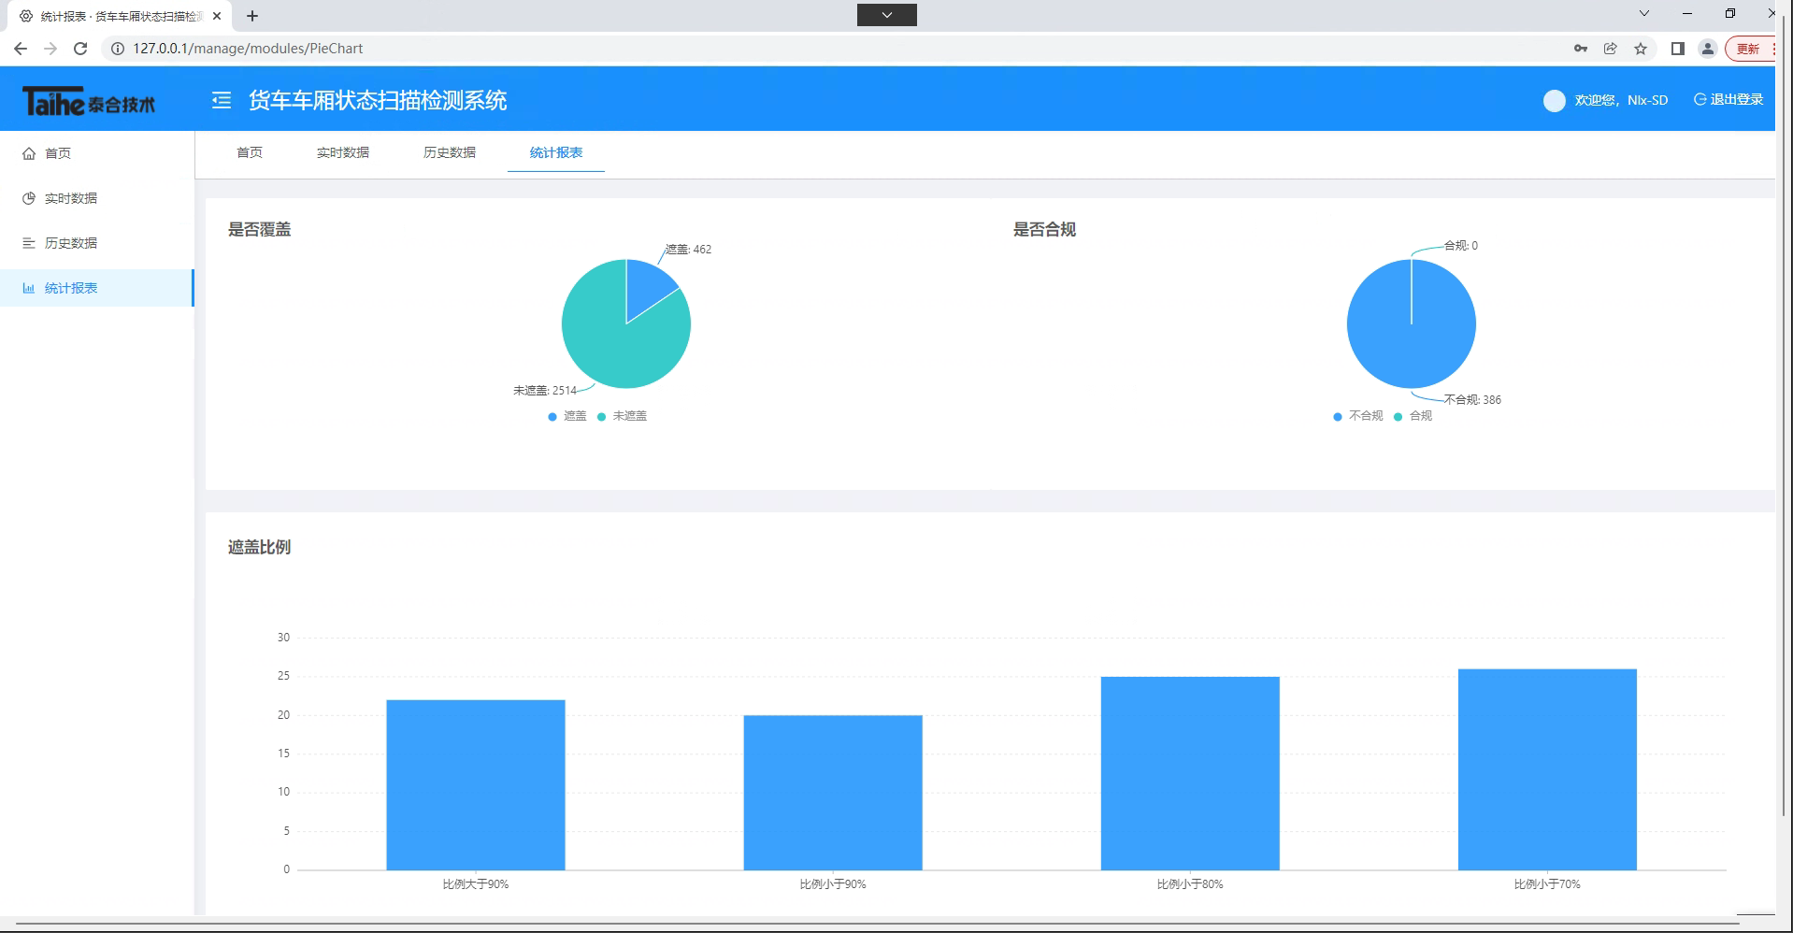Click the password key icon
This screenshot has width=1793, height=933.
(1580, 49)
